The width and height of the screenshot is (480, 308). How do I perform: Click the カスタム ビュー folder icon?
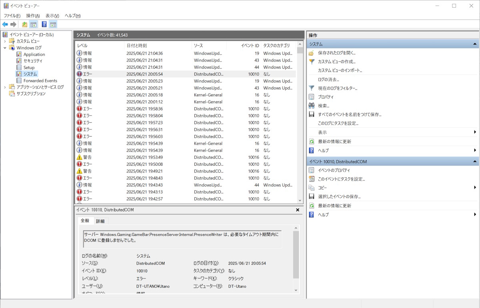(12, 41)
